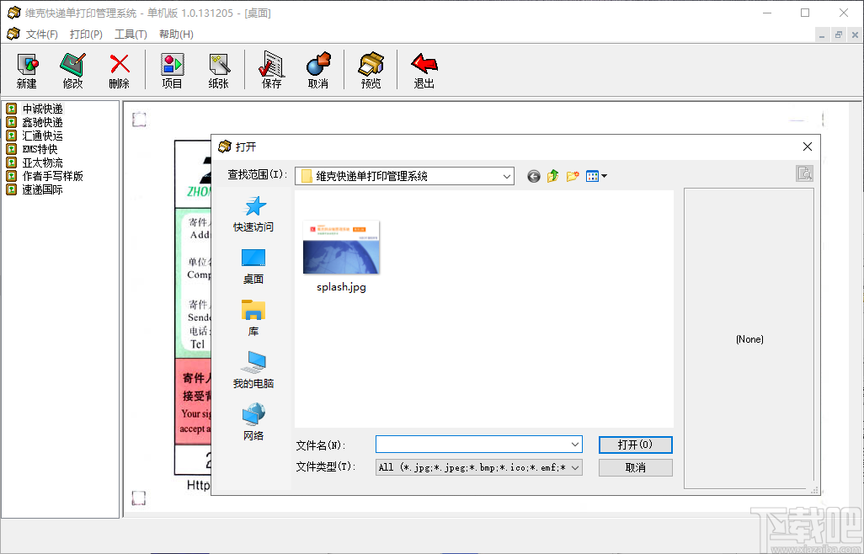This screenshot has width=864, height=554.
Task: Open the 工具(T) menu
Action: (x=131, y=34)
